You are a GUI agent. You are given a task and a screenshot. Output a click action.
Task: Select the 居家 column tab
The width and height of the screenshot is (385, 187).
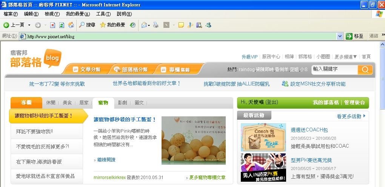[x=84, y=103]
